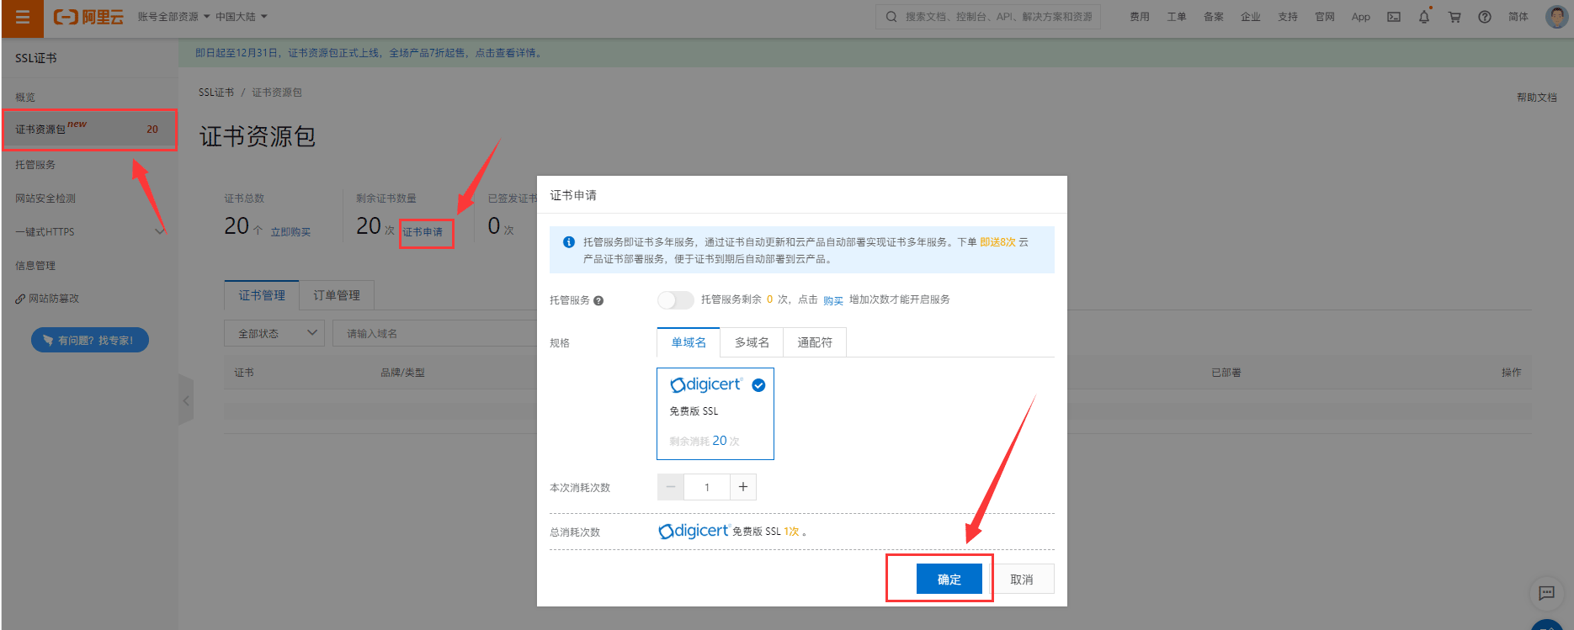Screen dimensions: 1574x630
Task: Open 支持 in the top bar
Action: pyautogui.click(x=1288, y=17)
